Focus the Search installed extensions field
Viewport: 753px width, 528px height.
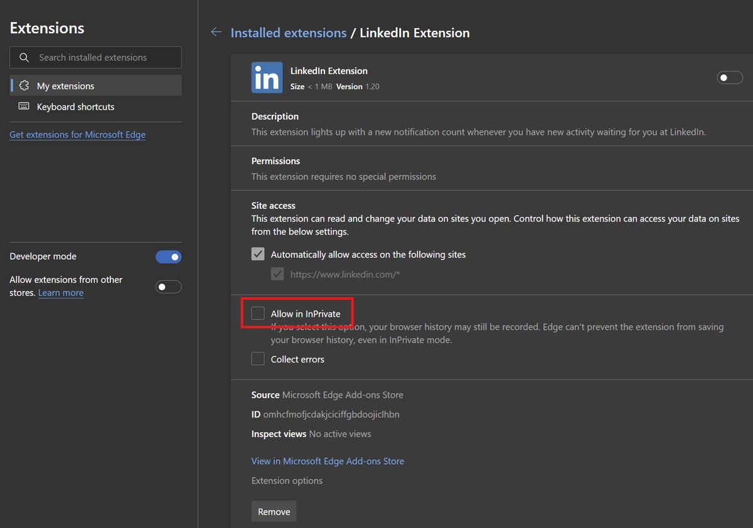95,58
